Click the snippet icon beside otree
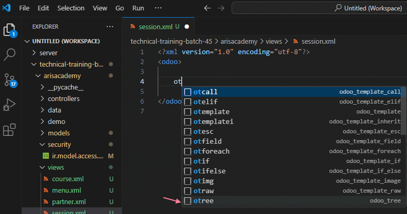This screenshot has width=407, height=214. [x=187, y=201]
